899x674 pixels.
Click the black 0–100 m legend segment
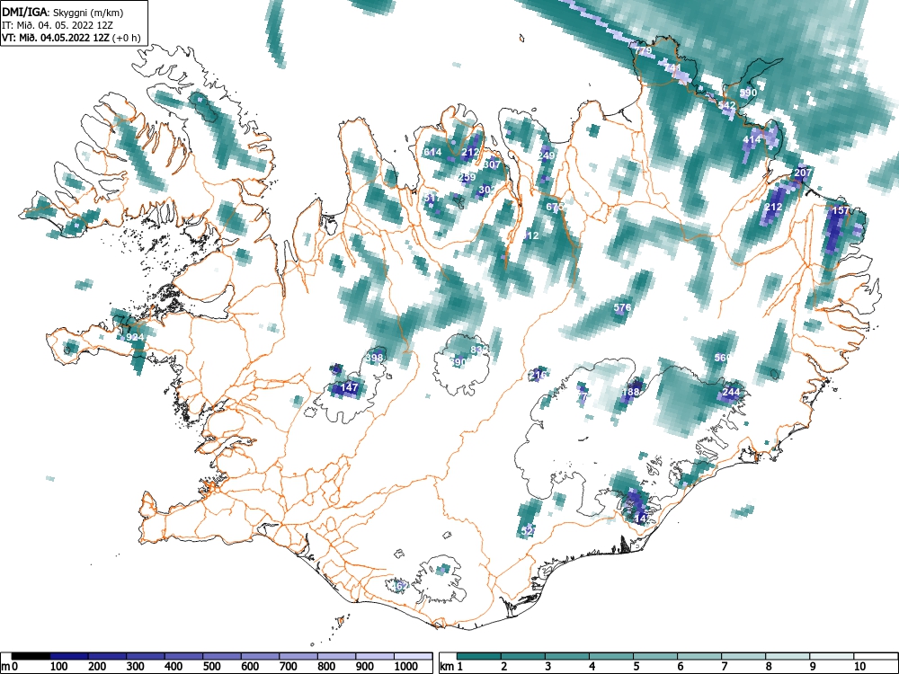(31, 656)
